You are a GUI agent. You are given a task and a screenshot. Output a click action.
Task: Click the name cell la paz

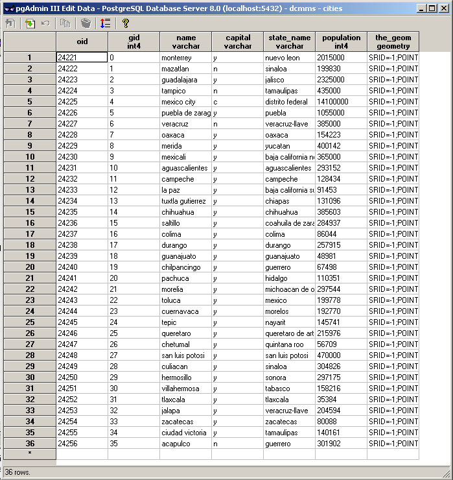[185, 190]
